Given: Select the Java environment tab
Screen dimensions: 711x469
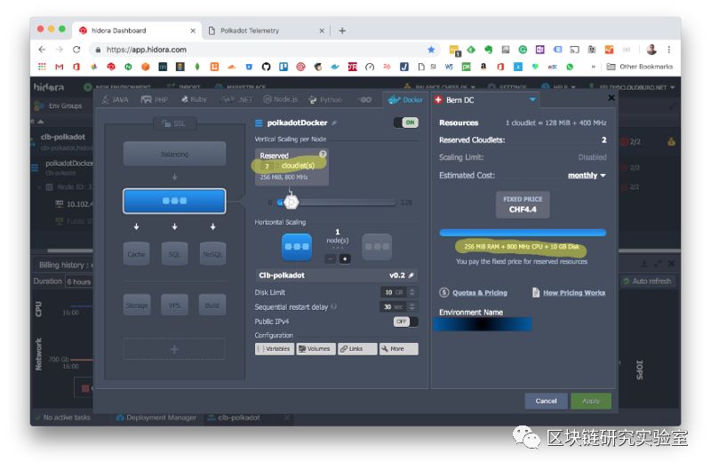Looking at the screenshot, I should point(116,99).
